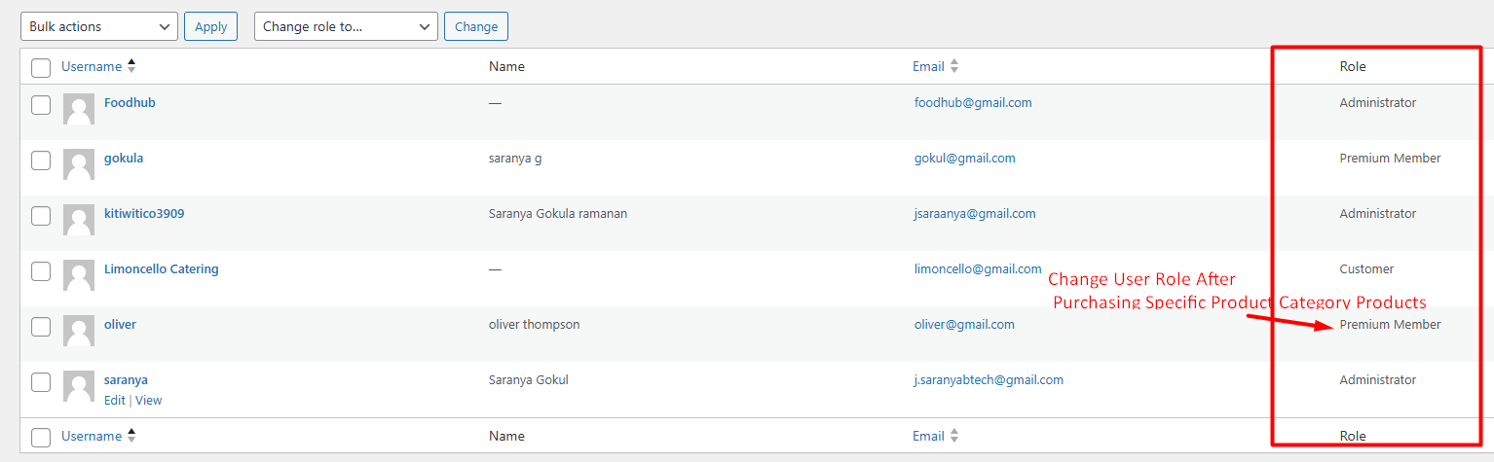Click gokula's profile avatar
The width and height of the screenshot is (1494, 462).
(x=79, y=165)
